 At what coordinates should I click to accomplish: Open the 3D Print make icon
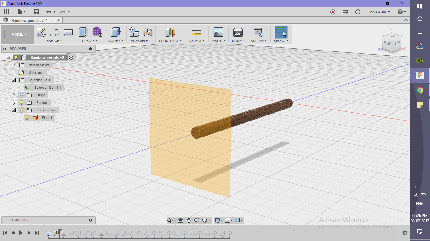238,32
